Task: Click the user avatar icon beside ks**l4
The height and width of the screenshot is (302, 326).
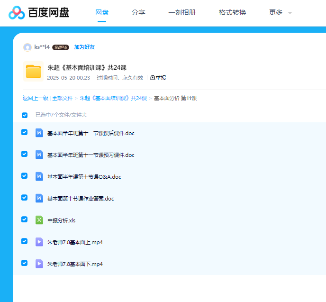Action: (27, 47)
